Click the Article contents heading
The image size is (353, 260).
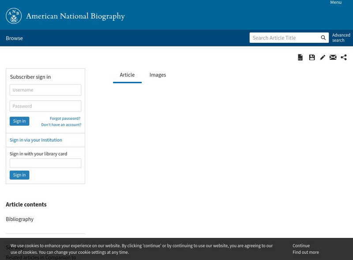tap(26, 204)
